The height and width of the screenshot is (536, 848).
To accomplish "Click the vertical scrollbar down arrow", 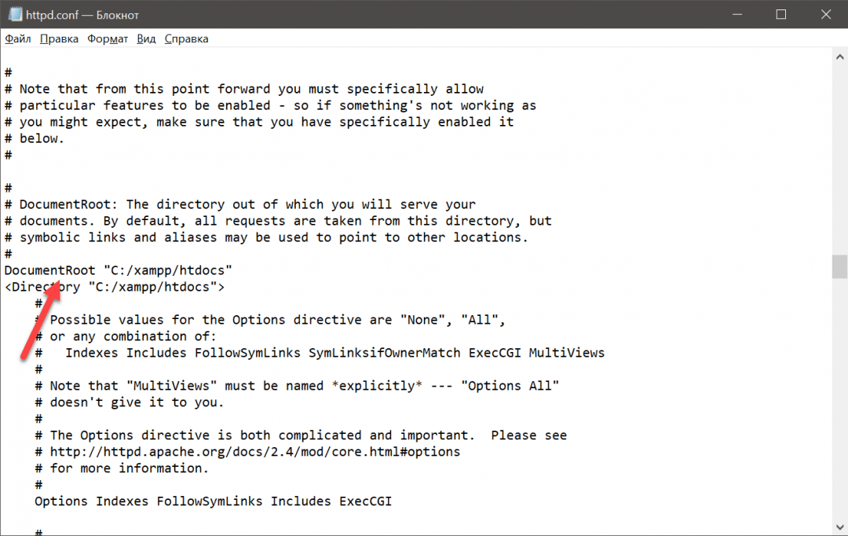I will (839, 527).
